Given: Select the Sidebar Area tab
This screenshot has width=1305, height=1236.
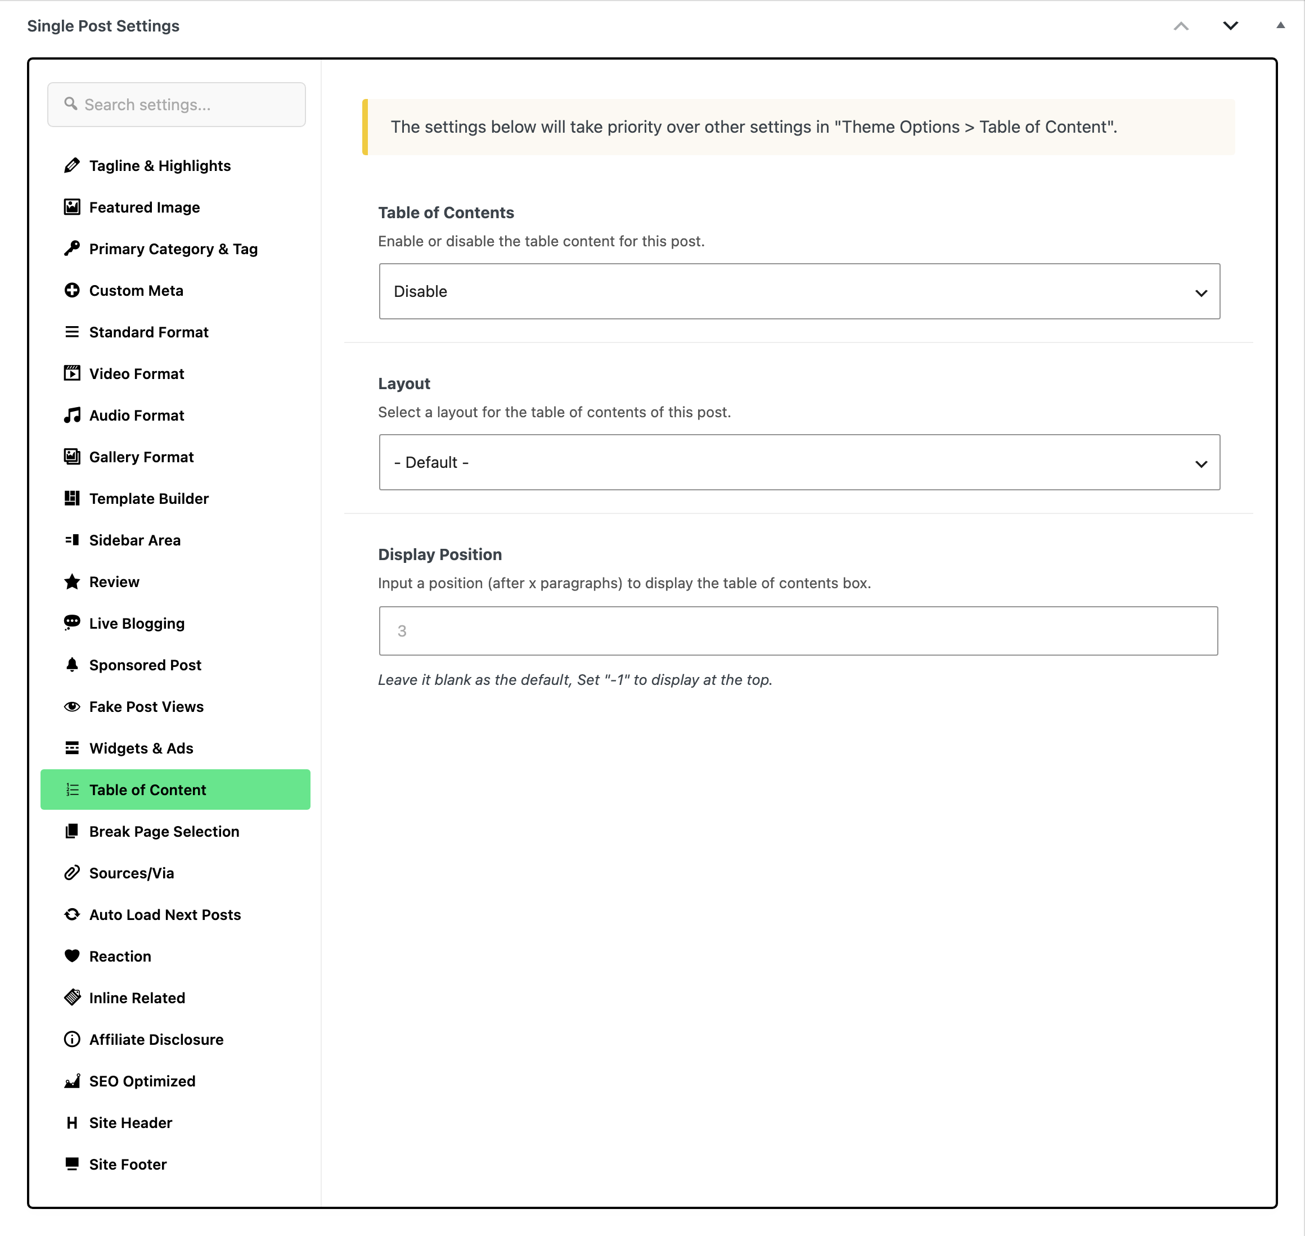Looking at the screenshot, I should [175, 540].
